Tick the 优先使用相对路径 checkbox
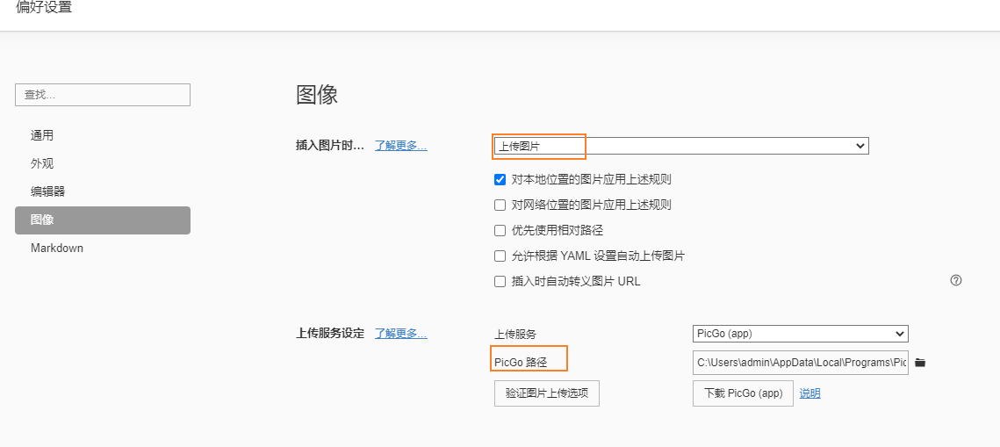Image resolution: width=1000 pixels, height=447 pixels. (500, 230)
